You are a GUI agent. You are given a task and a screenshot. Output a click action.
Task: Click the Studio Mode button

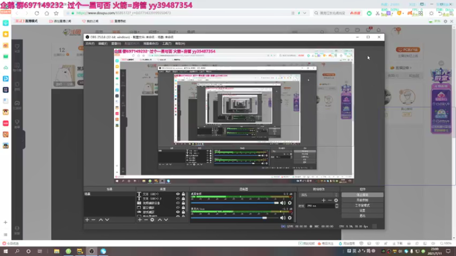pos(363,205)
